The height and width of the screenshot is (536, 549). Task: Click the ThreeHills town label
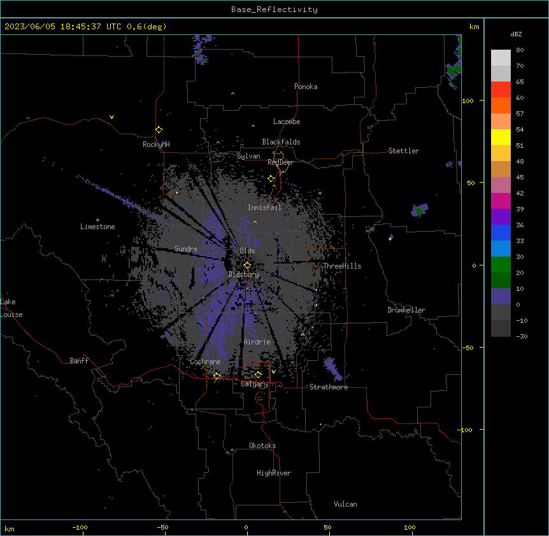[x=342, y=266]
